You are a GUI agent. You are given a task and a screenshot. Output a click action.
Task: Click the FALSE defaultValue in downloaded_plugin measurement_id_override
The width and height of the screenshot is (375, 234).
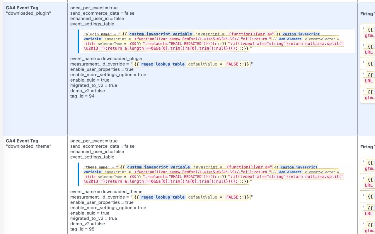click(232, 64)
